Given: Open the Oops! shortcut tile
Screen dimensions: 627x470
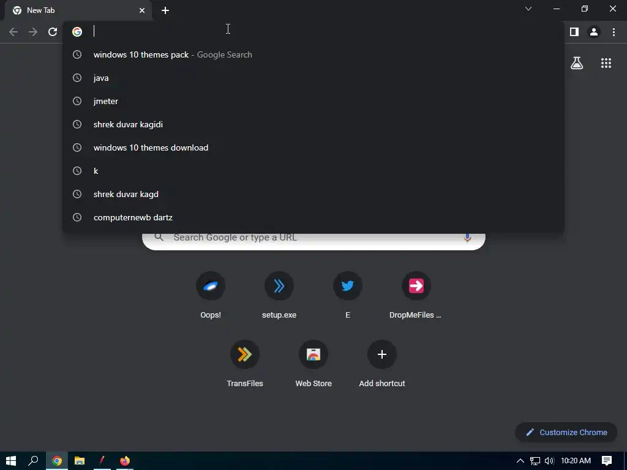Looking at the screenshot, I should tap(211, 295).
